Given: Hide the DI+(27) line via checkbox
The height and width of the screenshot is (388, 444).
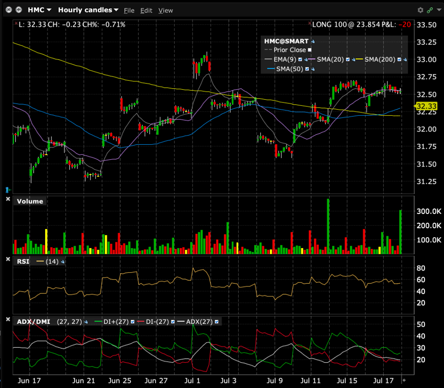Looking at the screenshot, I should pyautogui.click(x=133, y=322).
